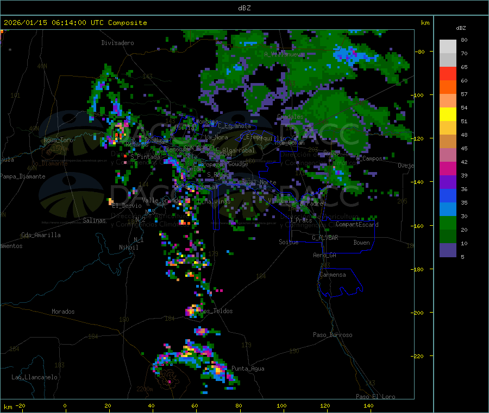Pick the slate purple 5-10 dBZ legend swatch
489x413 pixels.
448,250
